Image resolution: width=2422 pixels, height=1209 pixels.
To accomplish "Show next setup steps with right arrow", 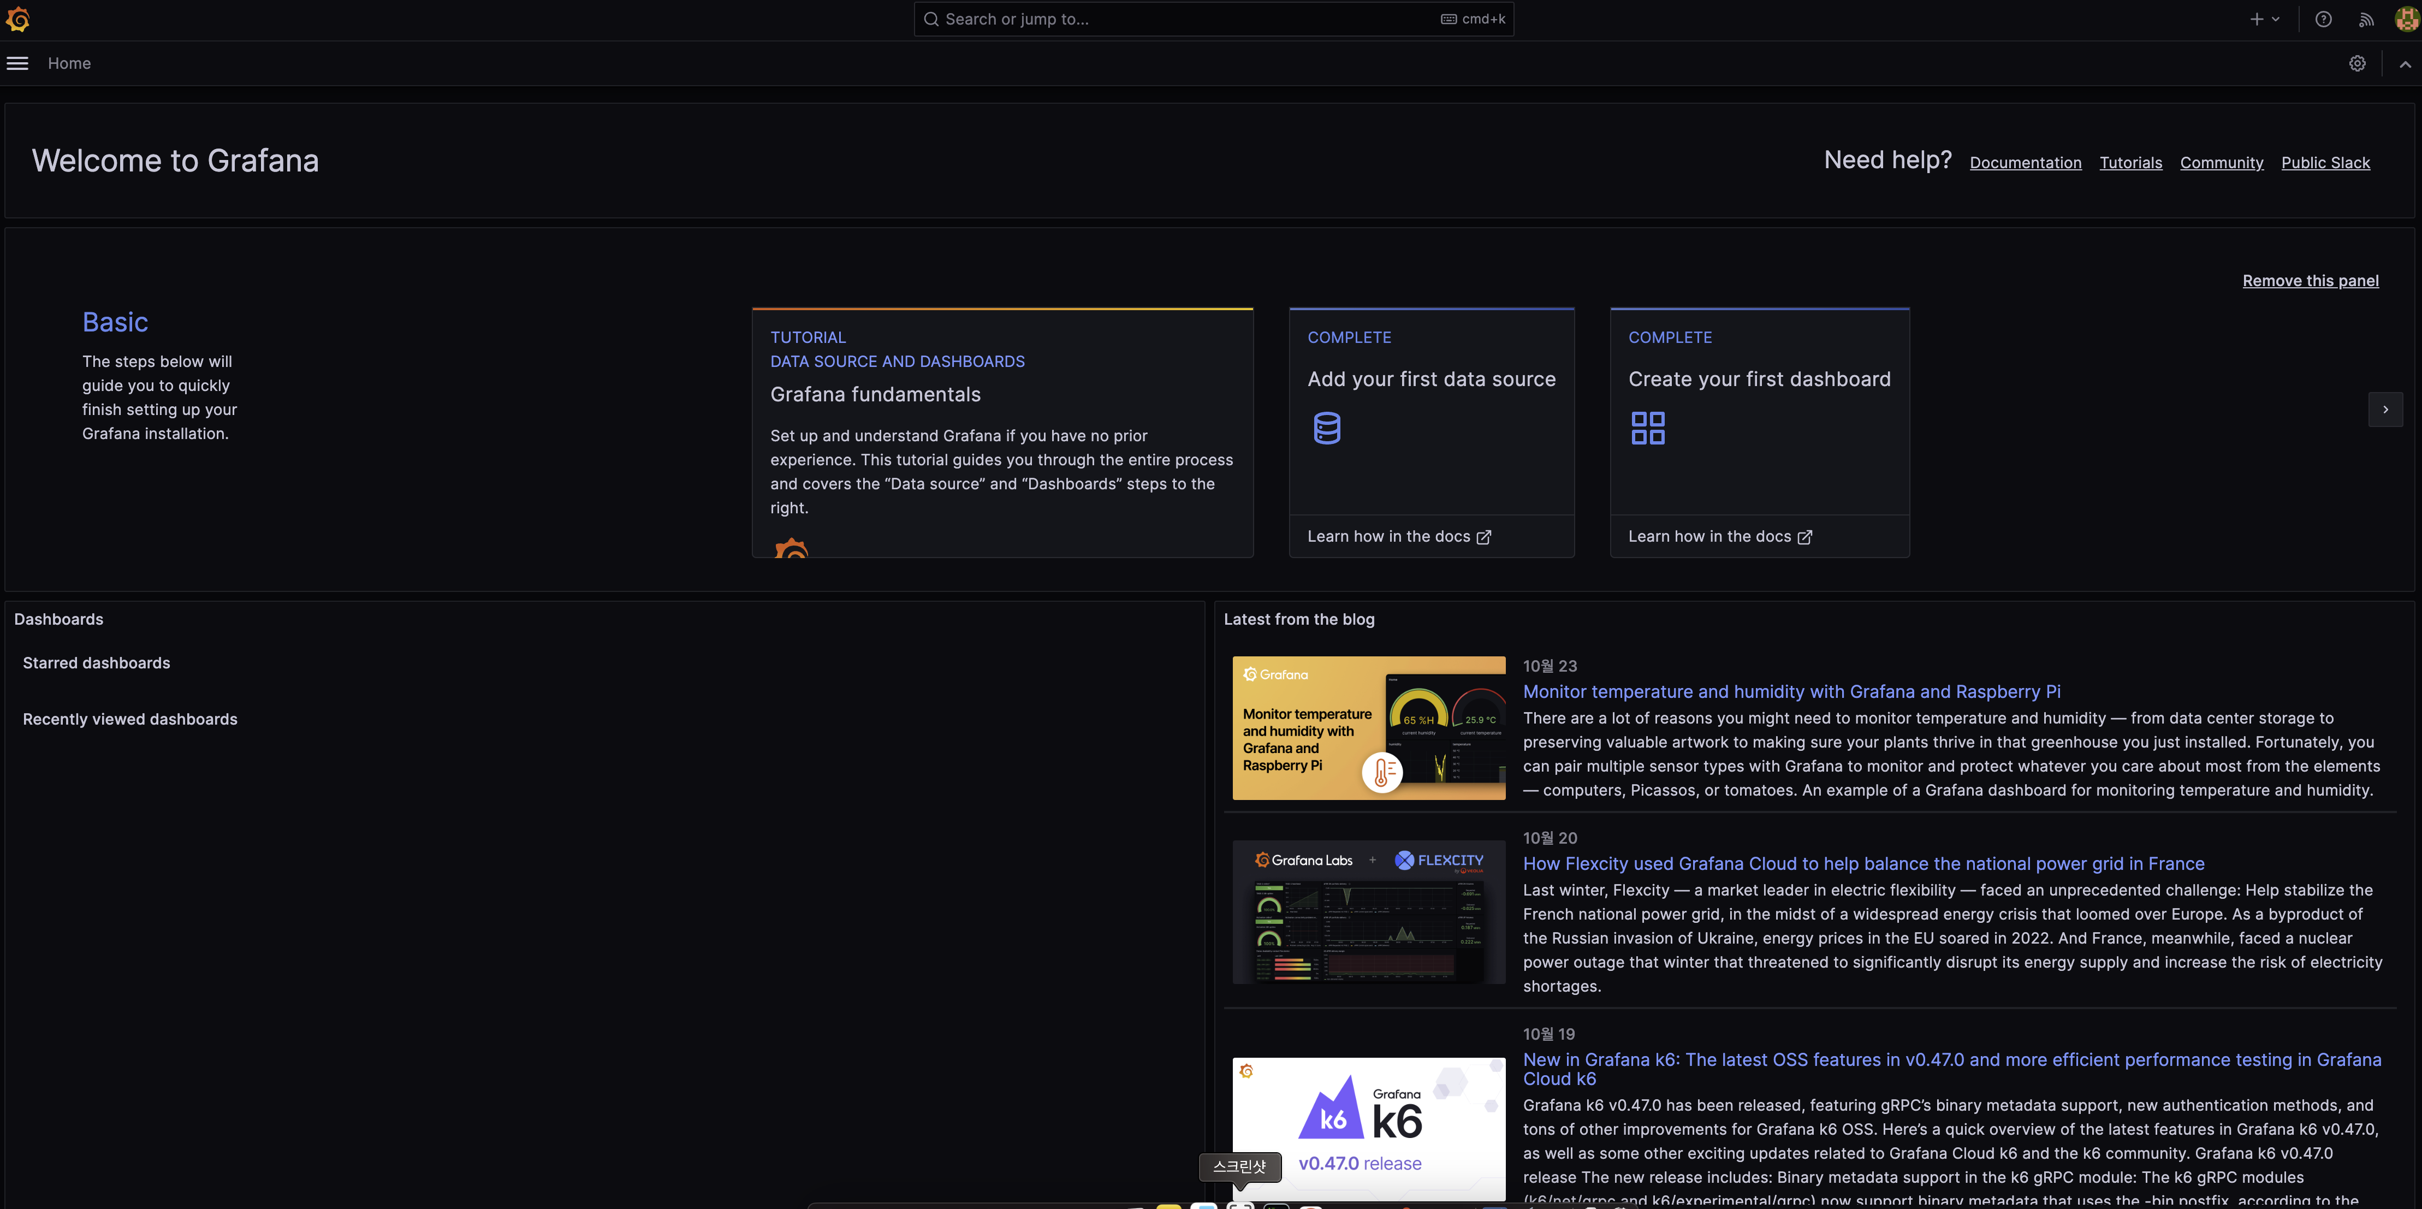I will tap(2385, 410).
